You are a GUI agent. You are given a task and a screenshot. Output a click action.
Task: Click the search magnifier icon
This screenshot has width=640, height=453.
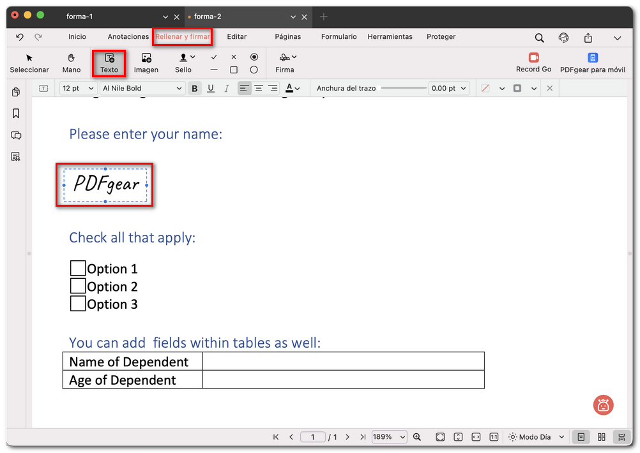click(x=540, y=38)
